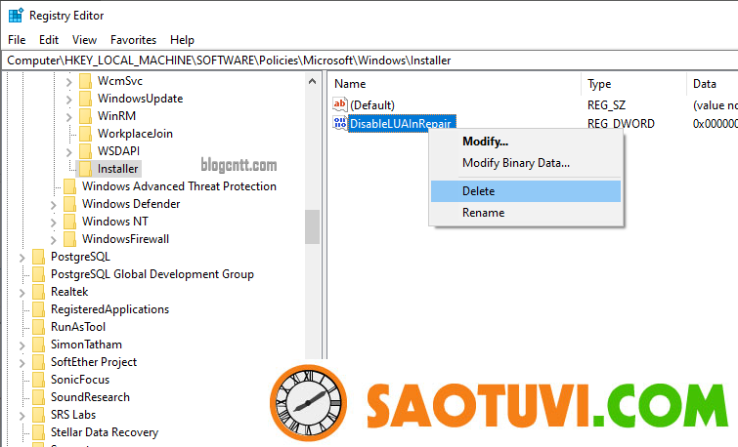Choose Modify... from the context menu
The image size is (738, 447).
point(526,142)
